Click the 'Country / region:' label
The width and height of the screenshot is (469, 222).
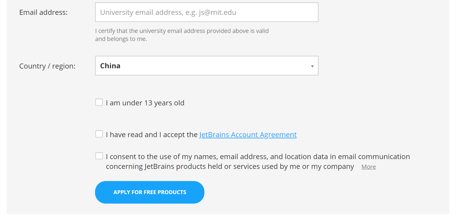(47, 66)
